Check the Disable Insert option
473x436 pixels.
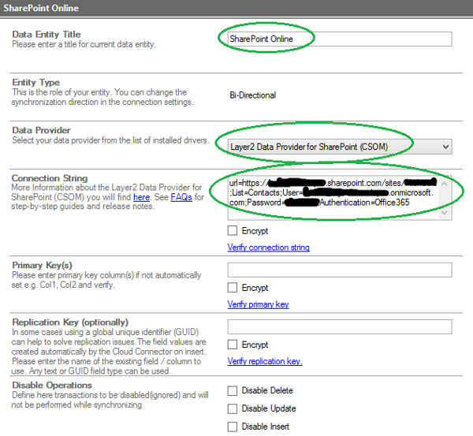pos(233,427)
